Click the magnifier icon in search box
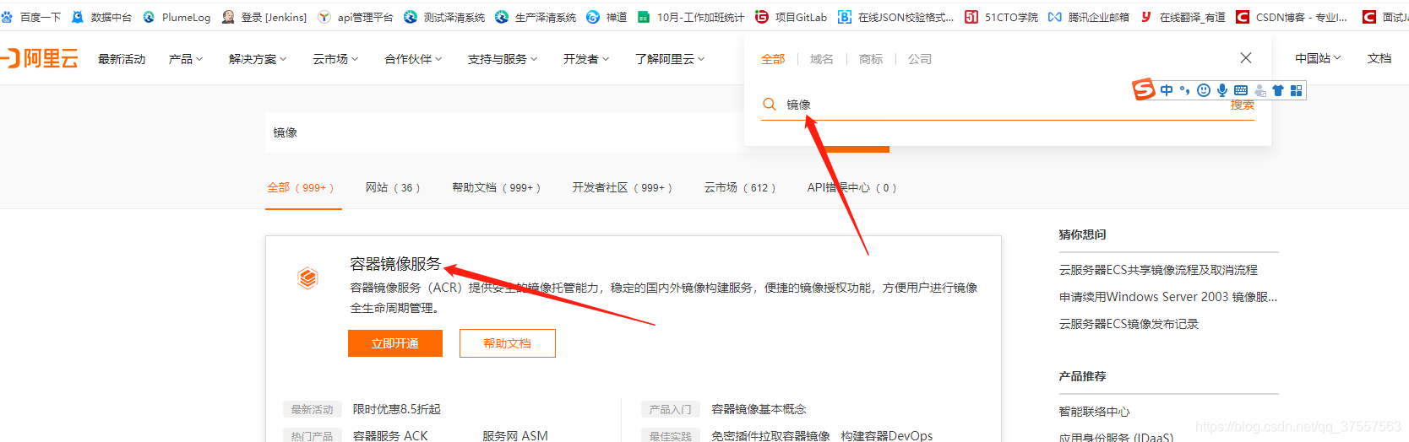Image resolution: width=1409 pixels, height=442 pixels. 770,104
